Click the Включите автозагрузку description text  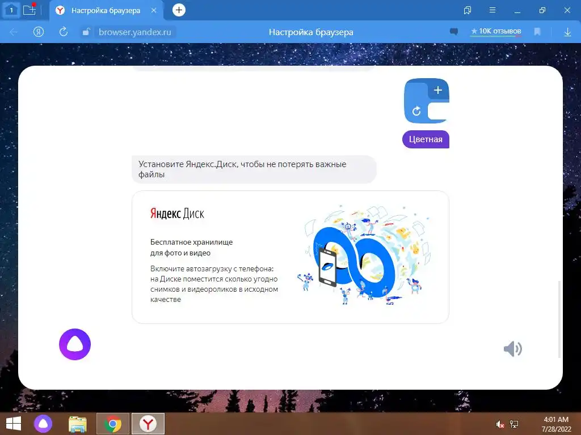214,284
